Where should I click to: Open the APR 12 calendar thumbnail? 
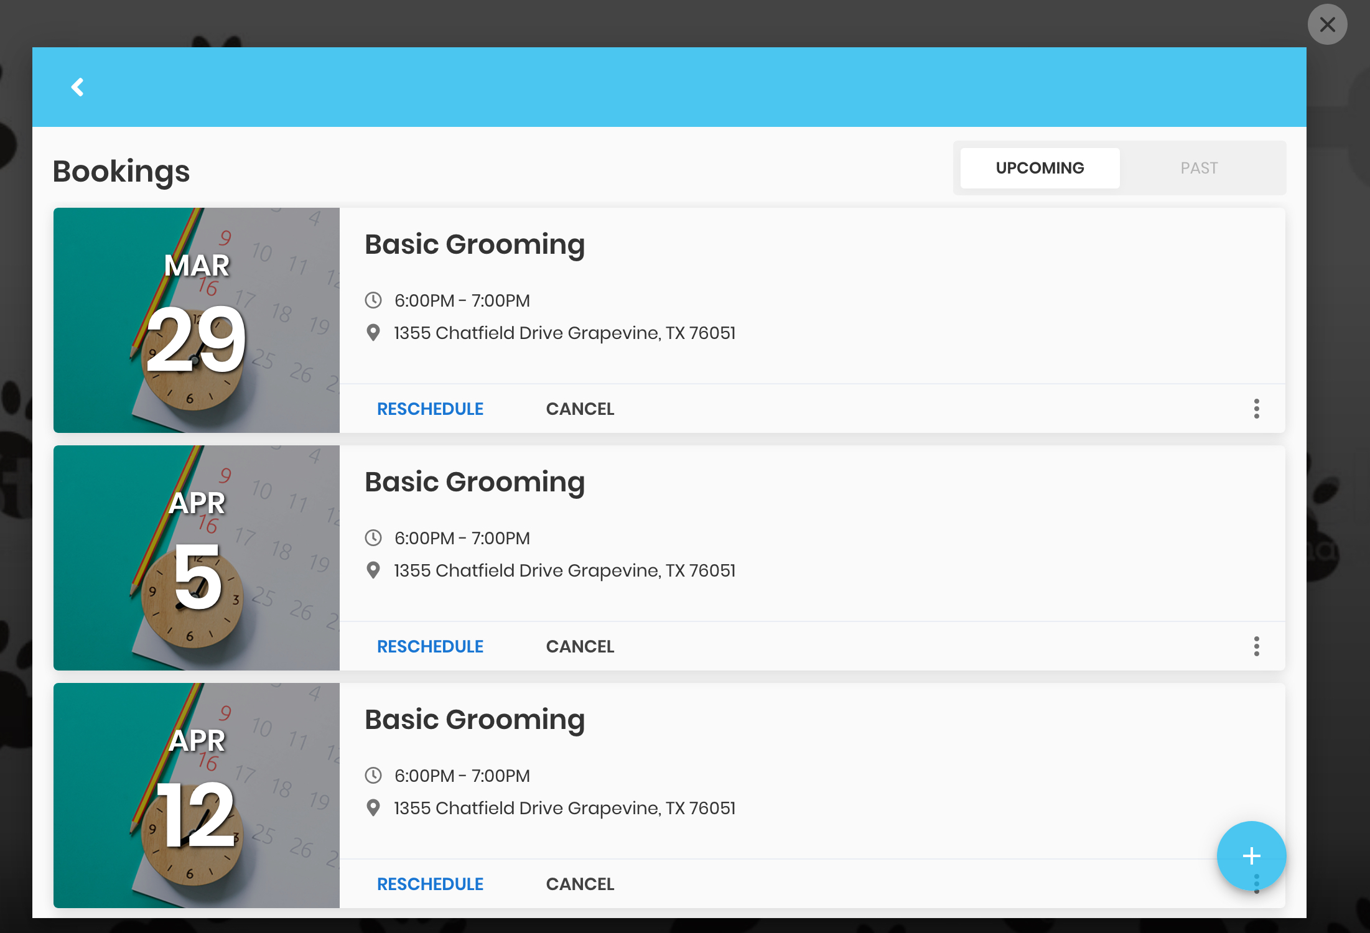point(197,796)
